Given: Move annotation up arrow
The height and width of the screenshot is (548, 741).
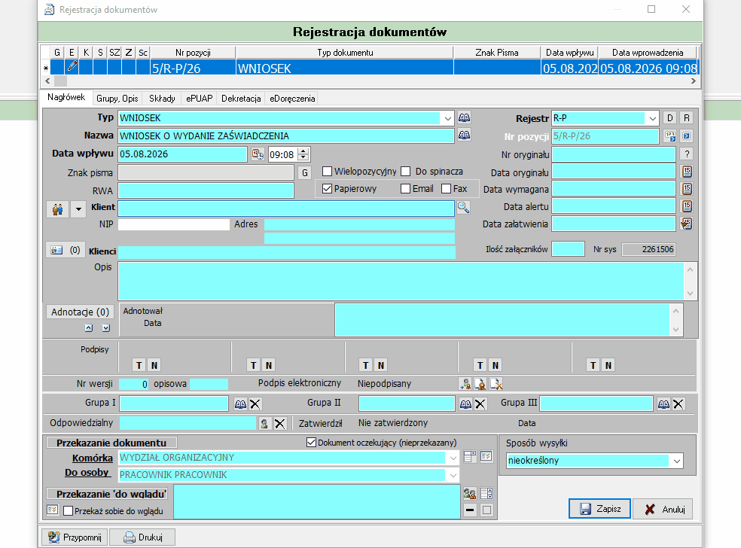Looking at the screenshot, I should [89, 328].
